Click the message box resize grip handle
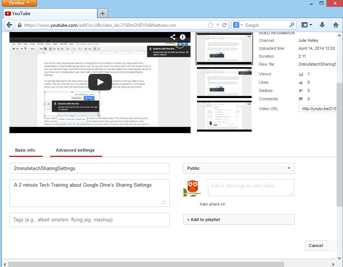The width and height of the screenshot is (343, 267). 291,193
